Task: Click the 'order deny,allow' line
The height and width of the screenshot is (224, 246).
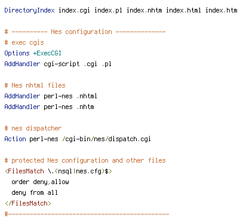Action: (x=40, y=182)
